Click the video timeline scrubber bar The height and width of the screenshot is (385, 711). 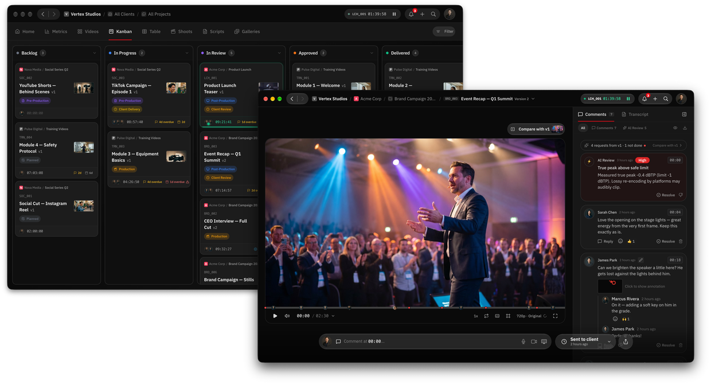(415, 308)
